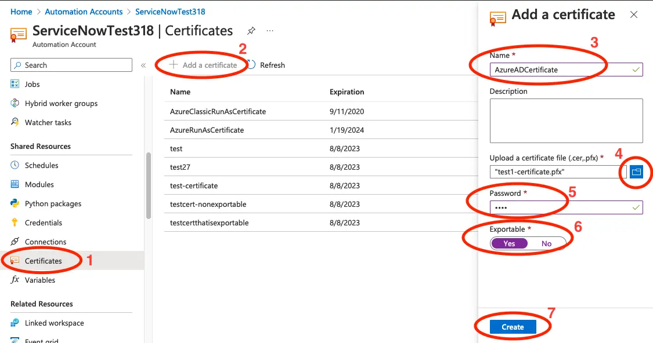The width and height of the screenshot is (653, 343).
Task: Set Exportable to No
Action: pos(546,243)
